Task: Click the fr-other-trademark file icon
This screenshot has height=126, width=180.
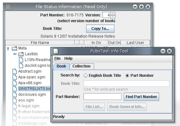Action: (14, 112)
